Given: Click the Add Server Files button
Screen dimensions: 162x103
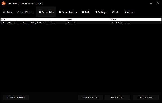Looking at the screenshot, I should [117, 97].
